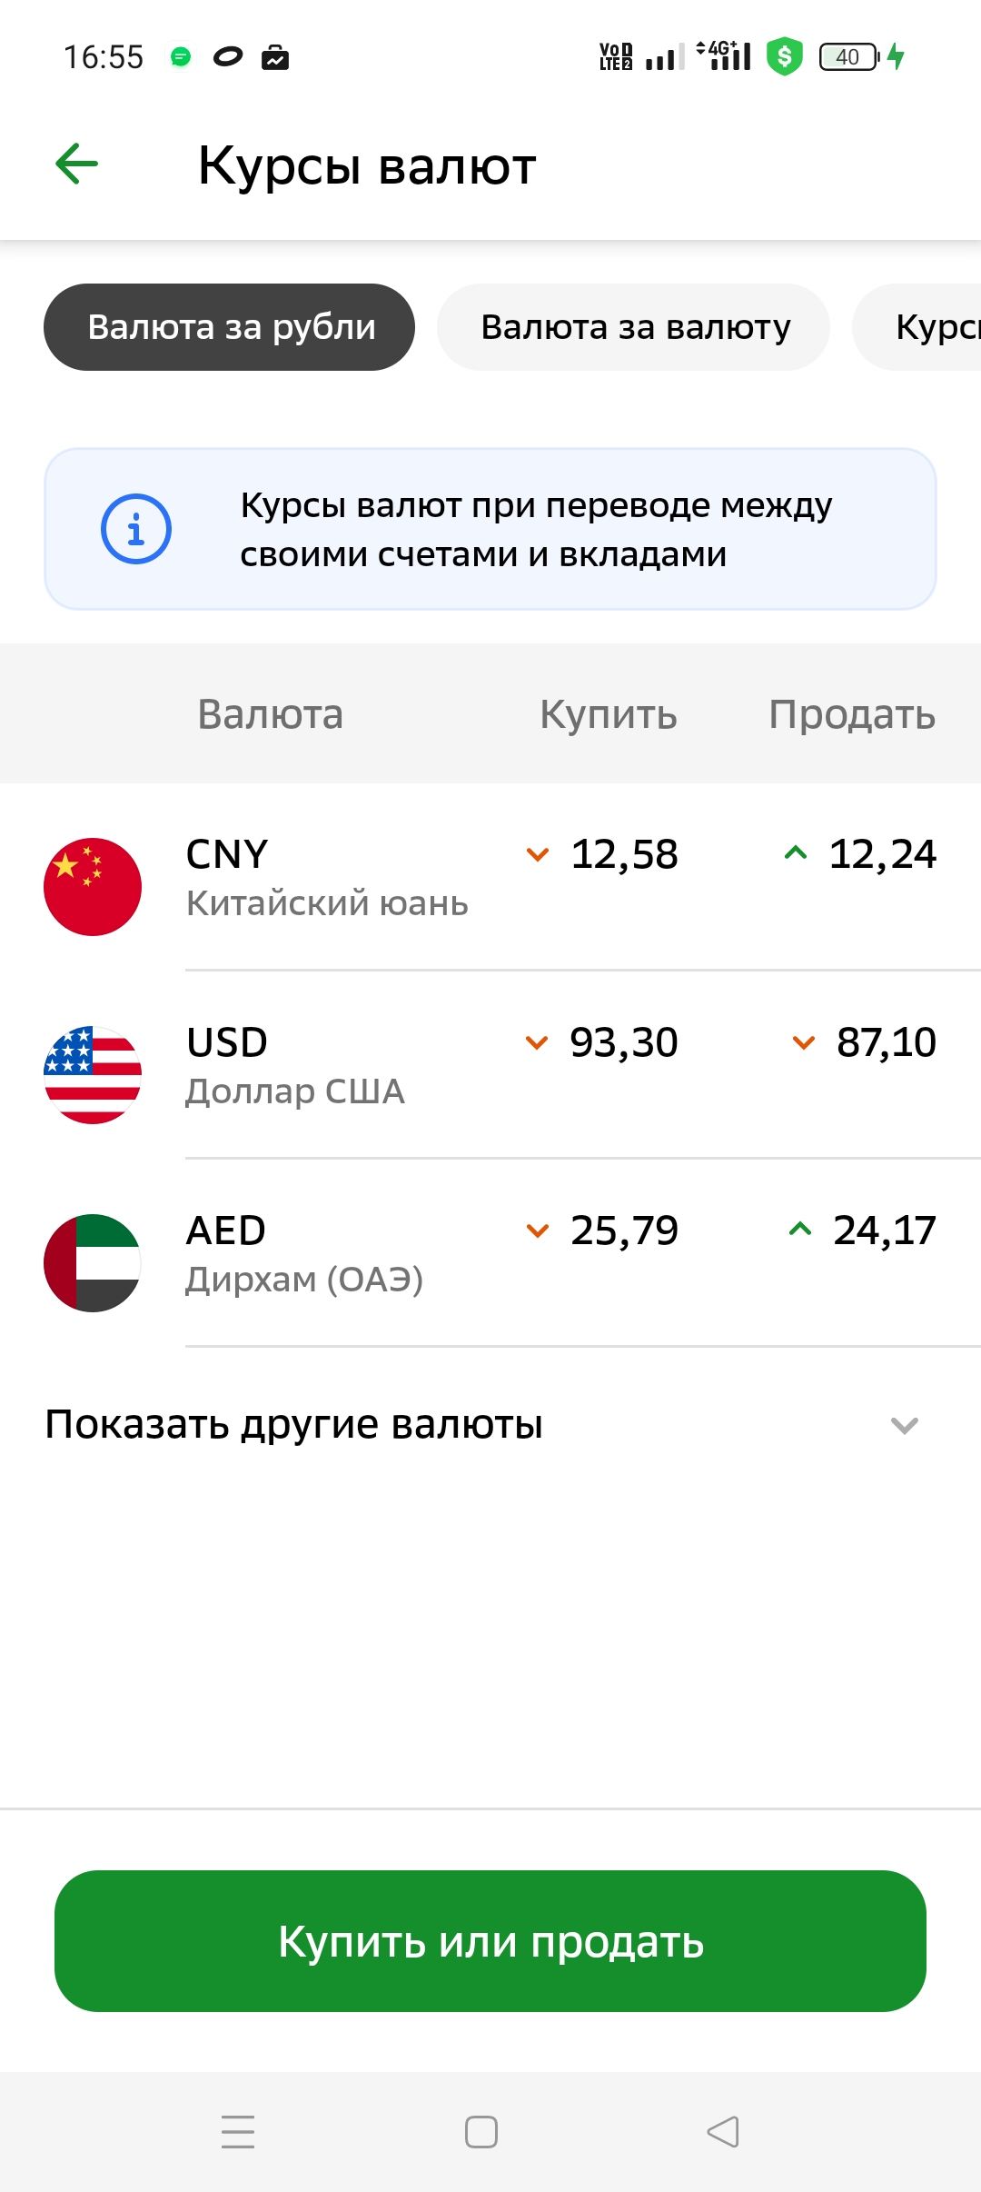Expand "Показать другие валюты" list

(294, 1424)
